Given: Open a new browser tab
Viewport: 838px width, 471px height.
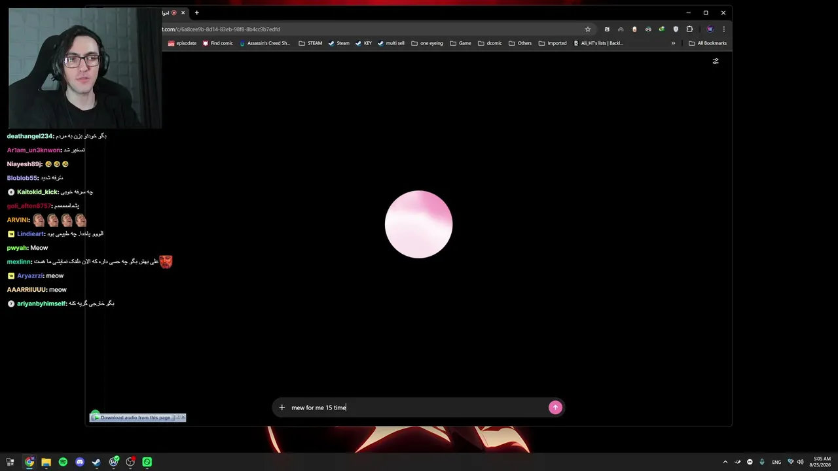Looking at the screenshot, I should pyautogui.click(x=196, y=12).
